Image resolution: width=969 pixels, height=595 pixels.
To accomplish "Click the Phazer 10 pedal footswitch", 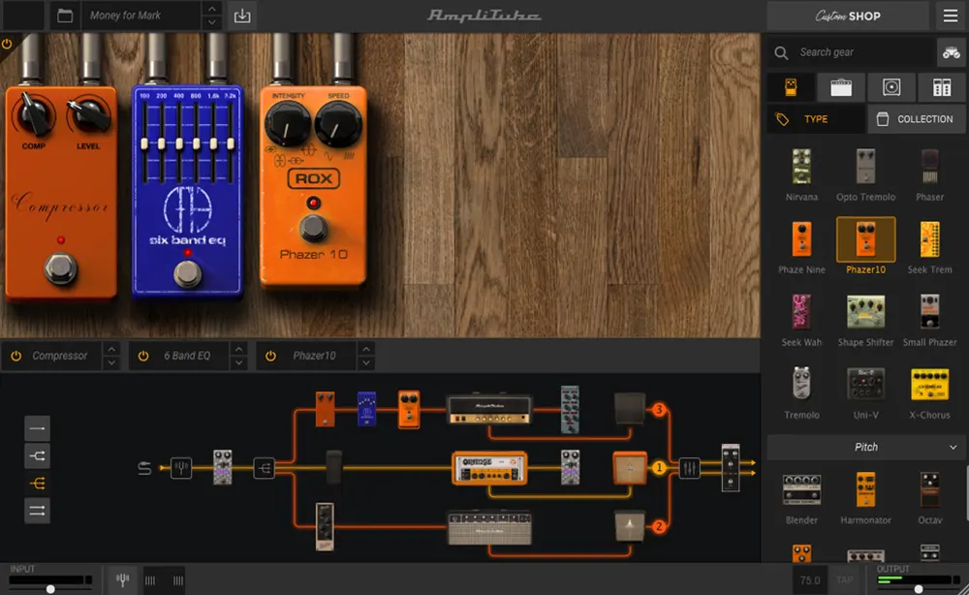I will 313,228.
